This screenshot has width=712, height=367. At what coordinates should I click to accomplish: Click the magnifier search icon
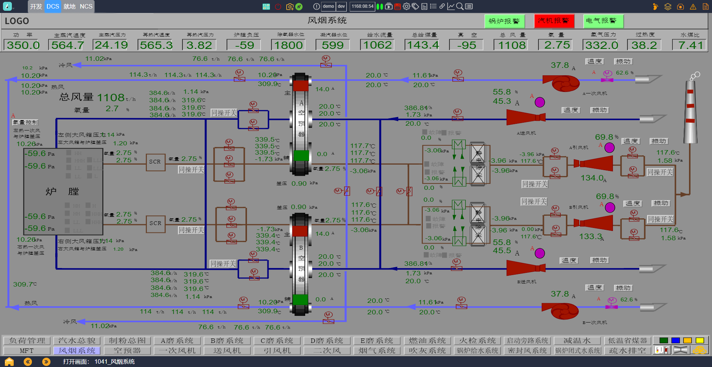click(x=460, y=6)
